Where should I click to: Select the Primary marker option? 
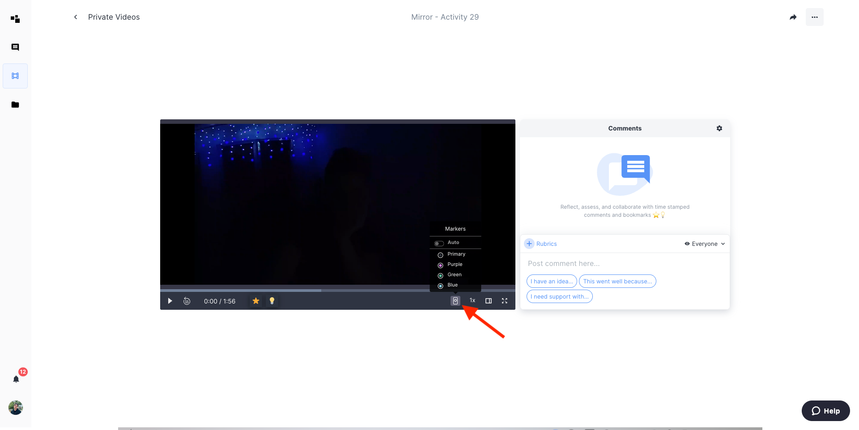(x=441, y=255)
